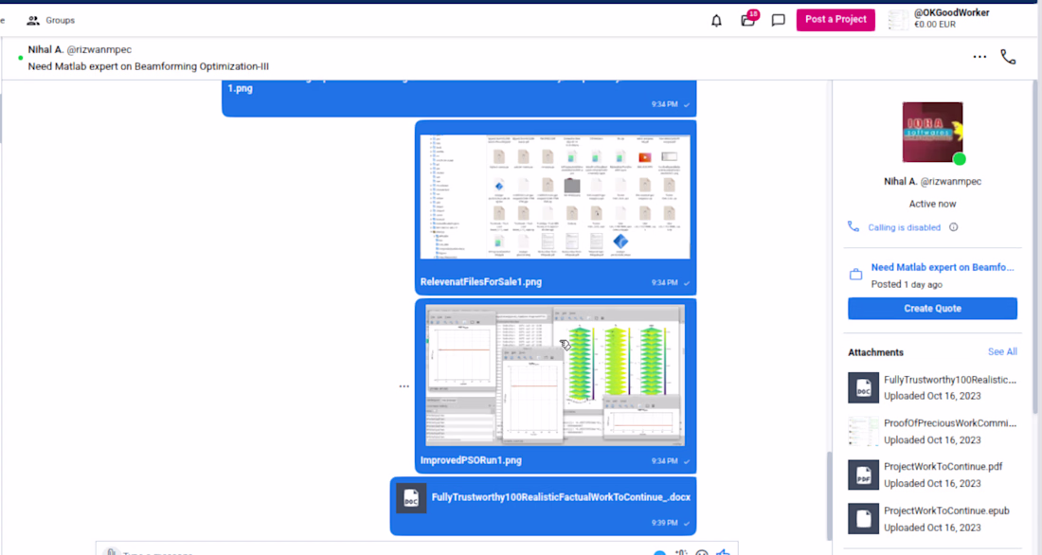Image resolution: width=1042 pixels, height=555 pixels.
Task: Open the three-dot chat options menu
Action: (979, 57)
